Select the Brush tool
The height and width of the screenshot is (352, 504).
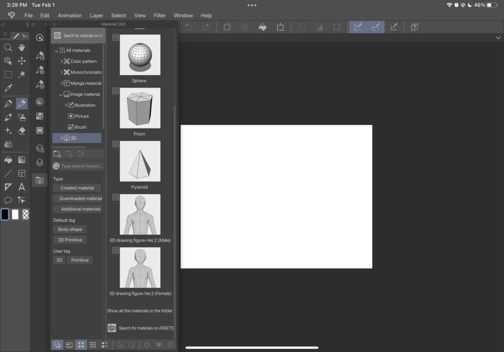coord(8,117)
